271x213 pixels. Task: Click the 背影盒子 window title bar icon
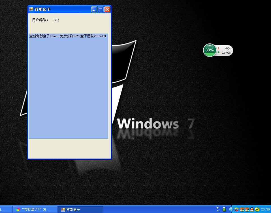tap(31, 9)
